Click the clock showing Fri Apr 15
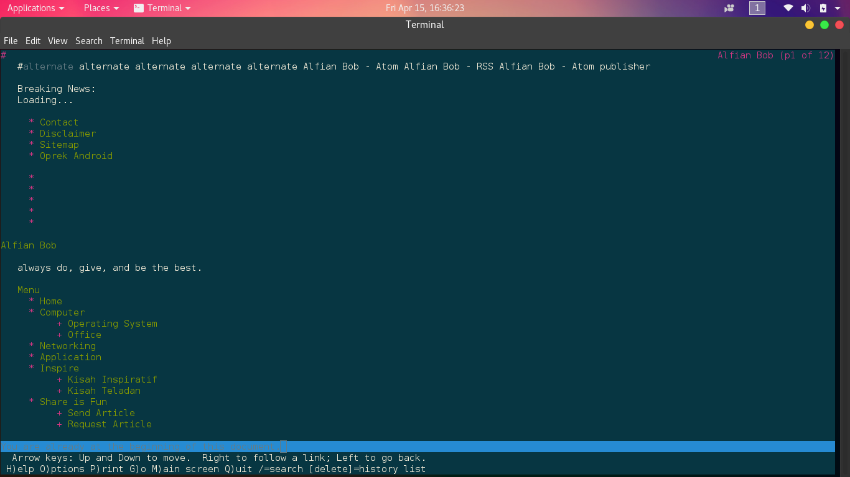The image size is (850, 477). pyautogui.click(x=425, y=8)
